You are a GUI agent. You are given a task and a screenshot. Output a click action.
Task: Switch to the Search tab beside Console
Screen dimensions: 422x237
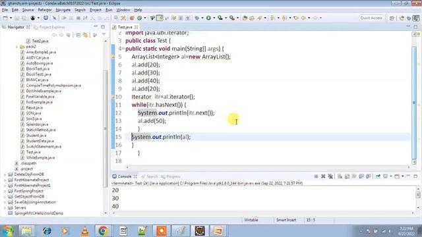pyautogui.click(x=150, y=176)
